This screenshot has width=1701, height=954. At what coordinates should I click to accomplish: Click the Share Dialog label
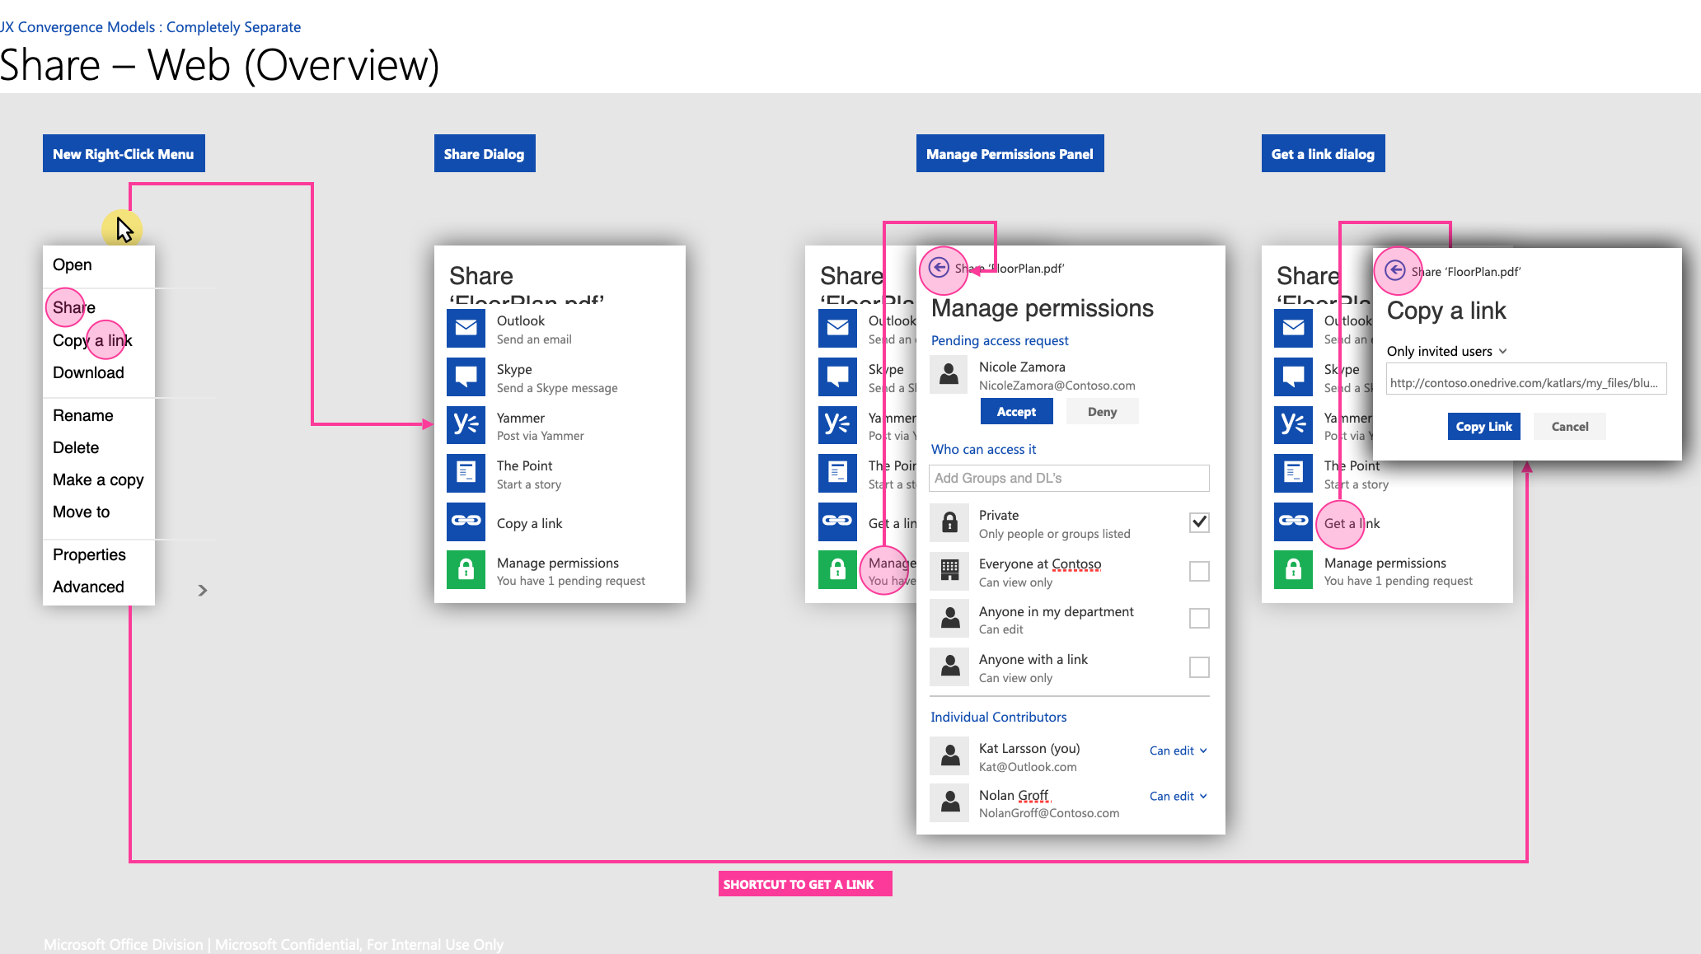485,153
